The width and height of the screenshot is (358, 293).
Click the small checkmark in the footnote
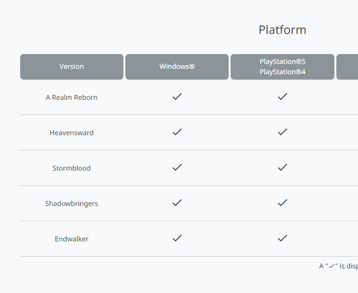tap(332, 266)
